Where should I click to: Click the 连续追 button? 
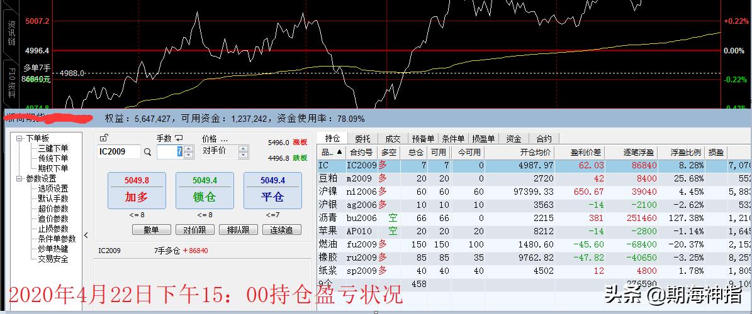coord(281,230)
